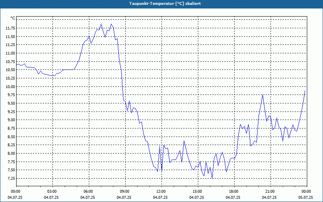
Task: Click the 10,75 axis value
Action: [10, 62]
